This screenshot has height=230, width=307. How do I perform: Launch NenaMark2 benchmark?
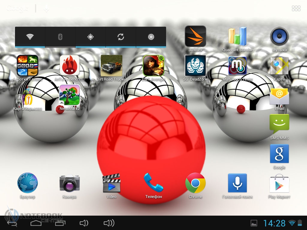pos(70,95)
